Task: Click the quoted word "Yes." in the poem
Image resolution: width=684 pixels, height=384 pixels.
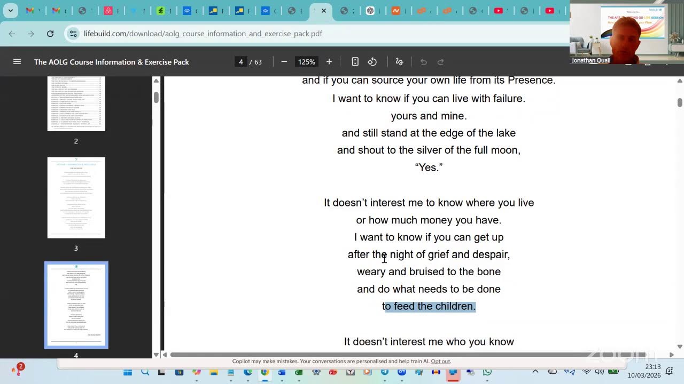Action: (429, 167)
